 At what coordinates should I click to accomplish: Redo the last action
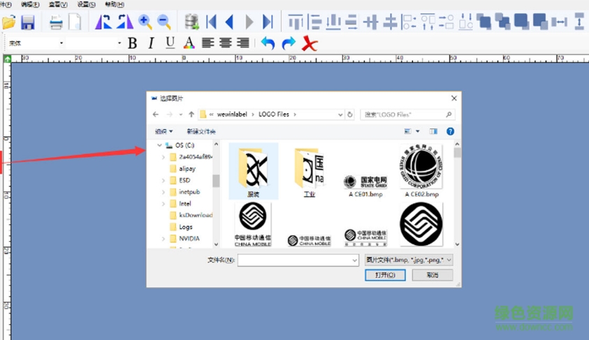289,43
